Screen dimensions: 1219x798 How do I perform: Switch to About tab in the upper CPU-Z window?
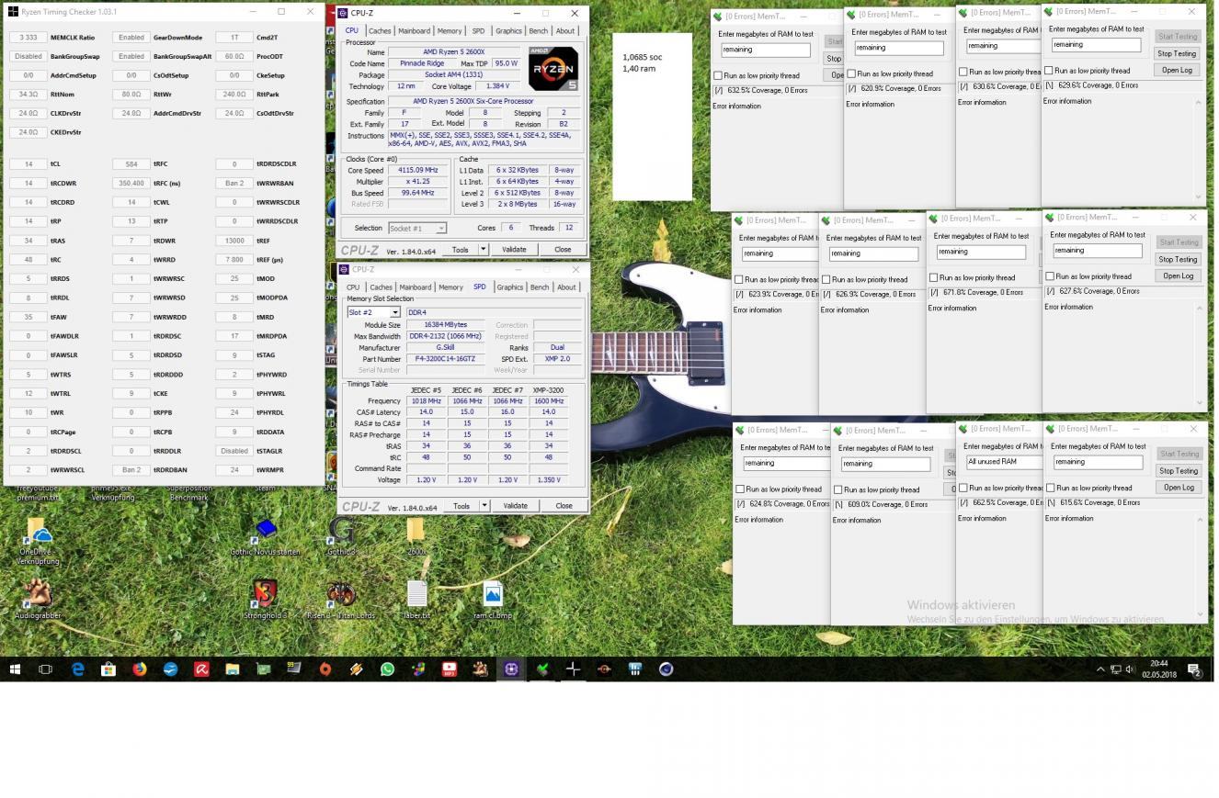pos(565,30)
